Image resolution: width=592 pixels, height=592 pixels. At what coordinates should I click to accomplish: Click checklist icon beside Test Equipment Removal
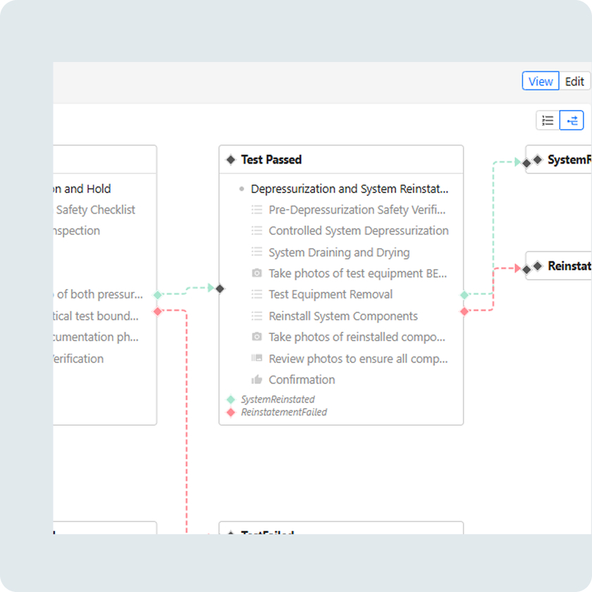click(x=257, y=294)
